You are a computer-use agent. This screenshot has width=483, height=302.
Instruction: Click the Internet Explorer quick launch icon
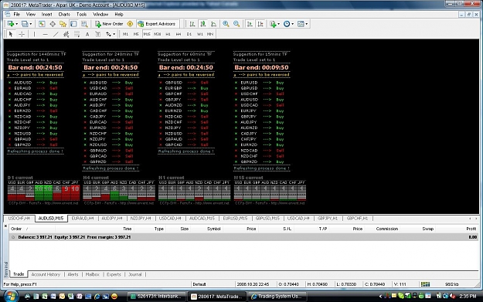click(x=97, y=297)
